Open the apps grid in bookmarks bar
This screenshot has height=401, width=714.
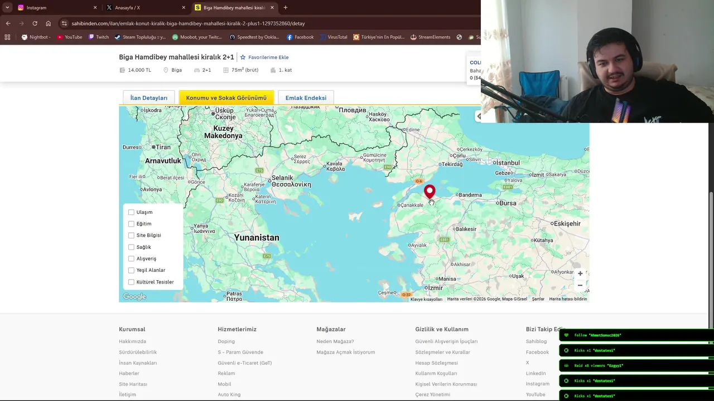(x=7, y=37)
